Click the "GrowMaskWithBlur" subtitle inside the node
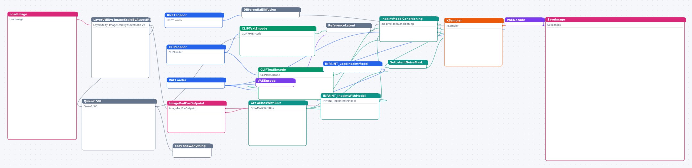Screen dimensions: 692x168 pos(262,108)
